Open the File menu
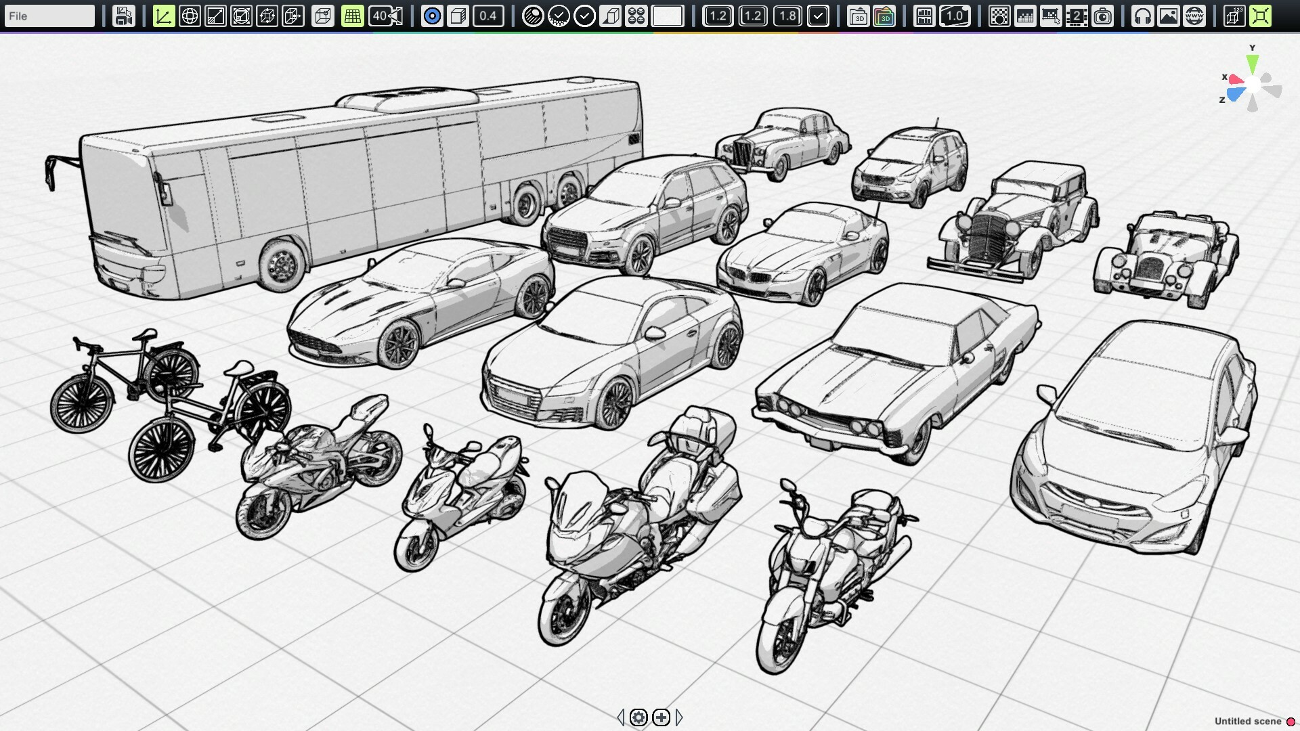Viewport: 1300px width, 731px height. (x=49, y=16)
